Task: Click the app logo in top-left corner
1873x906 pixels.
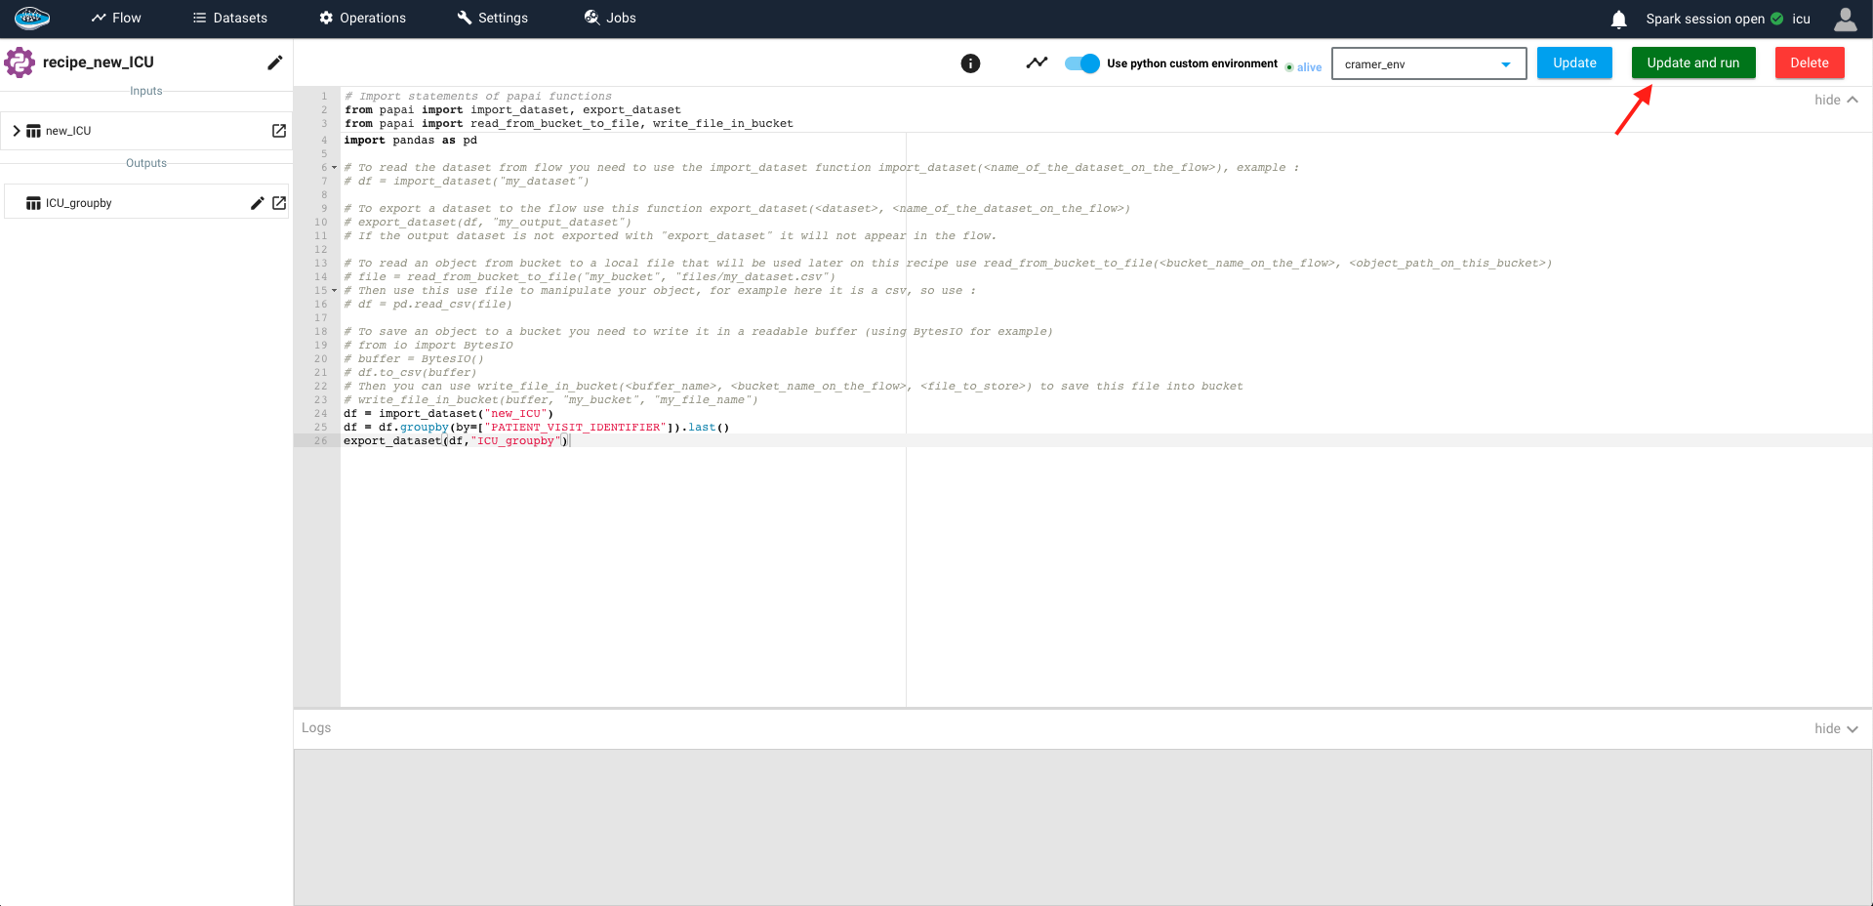Action: click(32, 18)
